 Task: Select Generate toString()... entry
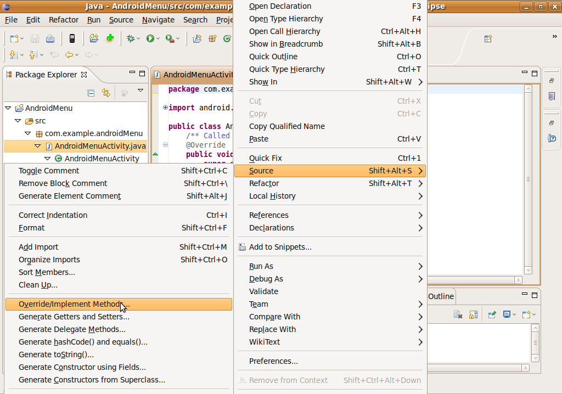pos(119,354)
